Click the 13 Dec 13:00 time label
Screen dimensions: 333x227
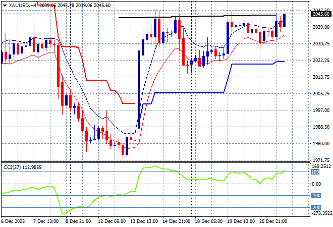(144, 221)
